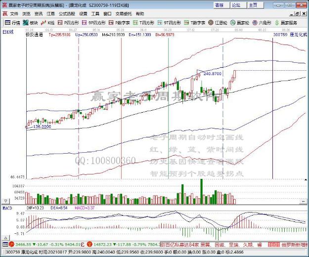
Task: Click small up arrow at the chart's right edge
Action: [306, 179]
